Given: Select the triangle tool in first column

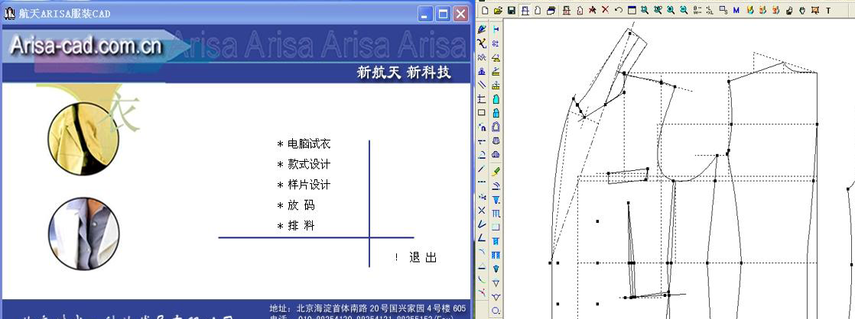Looking at the screenshot, I should pos(482,266).
